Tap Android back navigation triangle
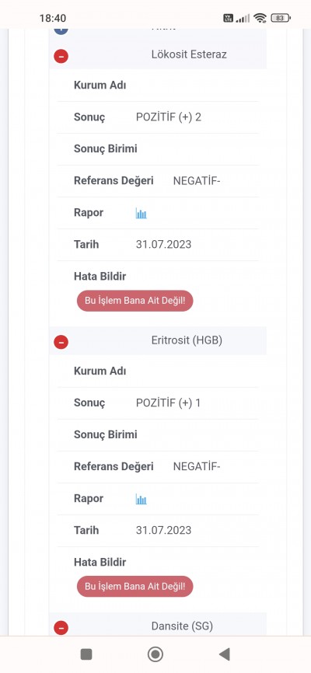The width and height of the screenshot is (311, 673). point(224,654)
